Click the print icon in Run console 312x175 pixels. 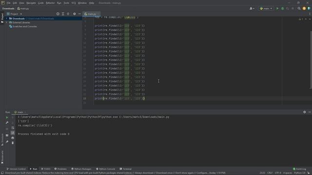tap(13, 138)
